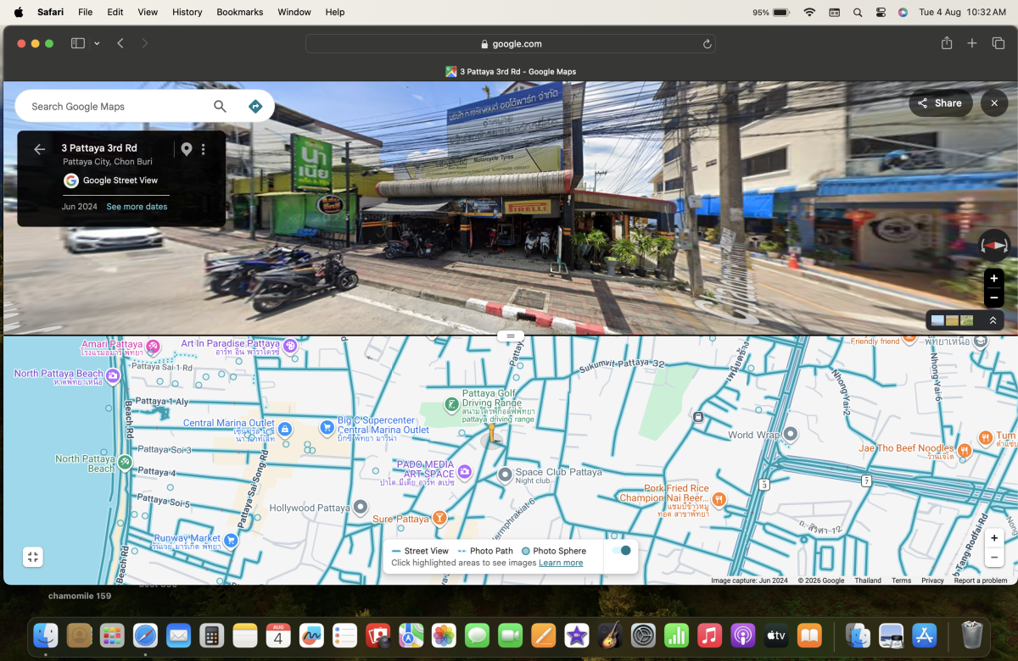Open the History menu
Screen dimensions: 1018x661
pyautogui.click(x=187, y=12)
